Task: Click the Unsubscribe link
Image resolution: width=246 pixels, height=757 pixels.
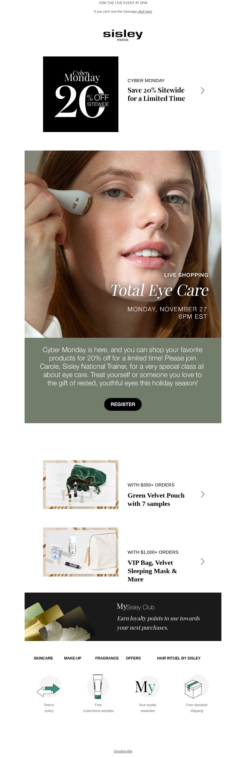Action: click(123, 751)
